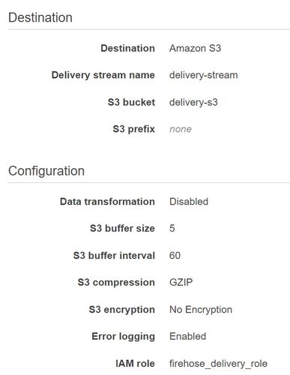Click the S3 prefix none value

tap(181, 129)
